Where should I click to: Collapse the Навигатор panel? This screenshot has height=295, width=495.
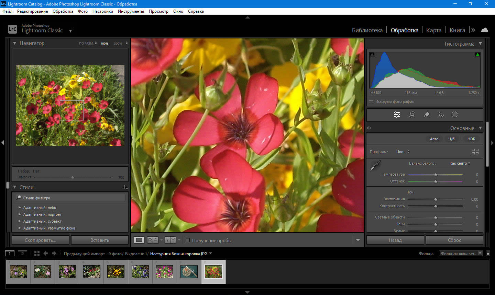[15, 43]
